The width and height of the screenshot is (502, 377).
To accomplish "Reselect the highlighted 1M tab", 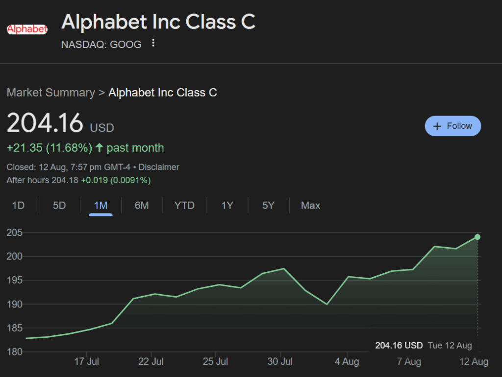I will point(100,205).
